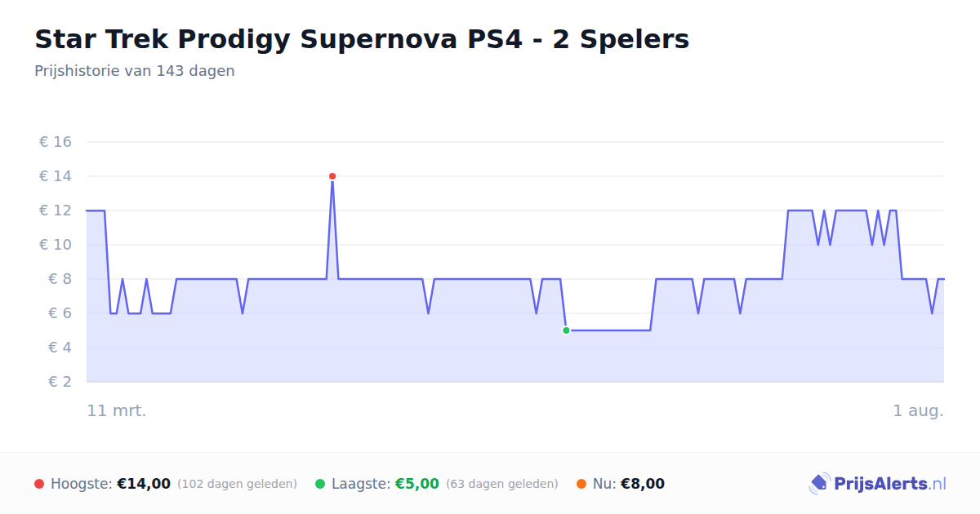The image size is (980, 514).
Task: Click the Star Trek Prodigy Supernova title
Action: (362, 39)
